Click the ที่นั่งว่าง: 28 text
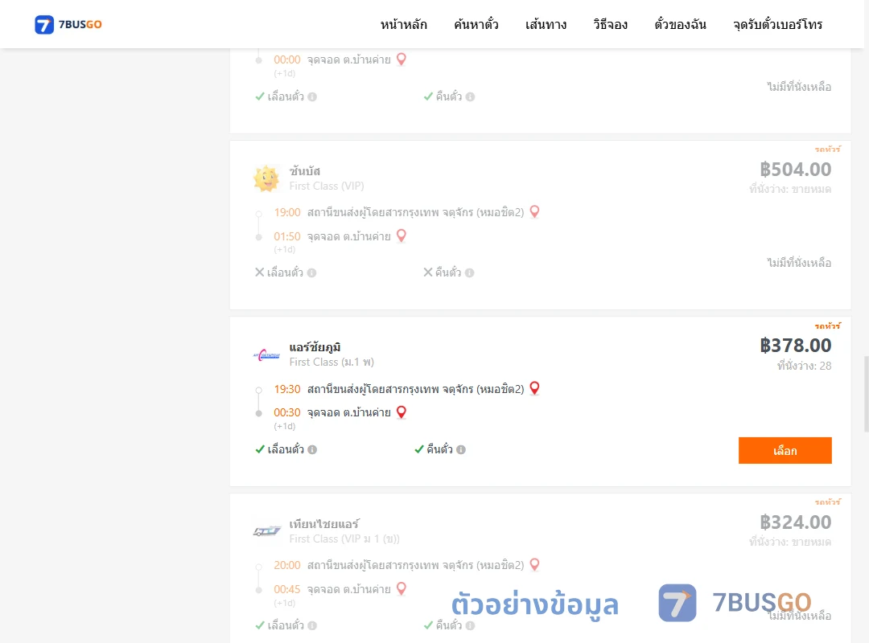Image resolution: width=869 pixels, height=643 pixels. (804, 366)
